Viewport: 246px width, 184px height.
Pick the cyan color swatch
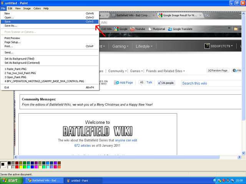(x=28, y=167)
